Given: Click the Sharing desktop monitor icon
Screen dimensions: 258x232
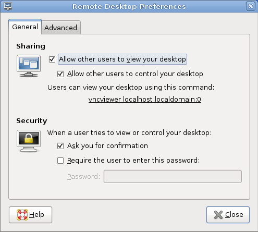Looking at the screenshot, I should point(29,66).
